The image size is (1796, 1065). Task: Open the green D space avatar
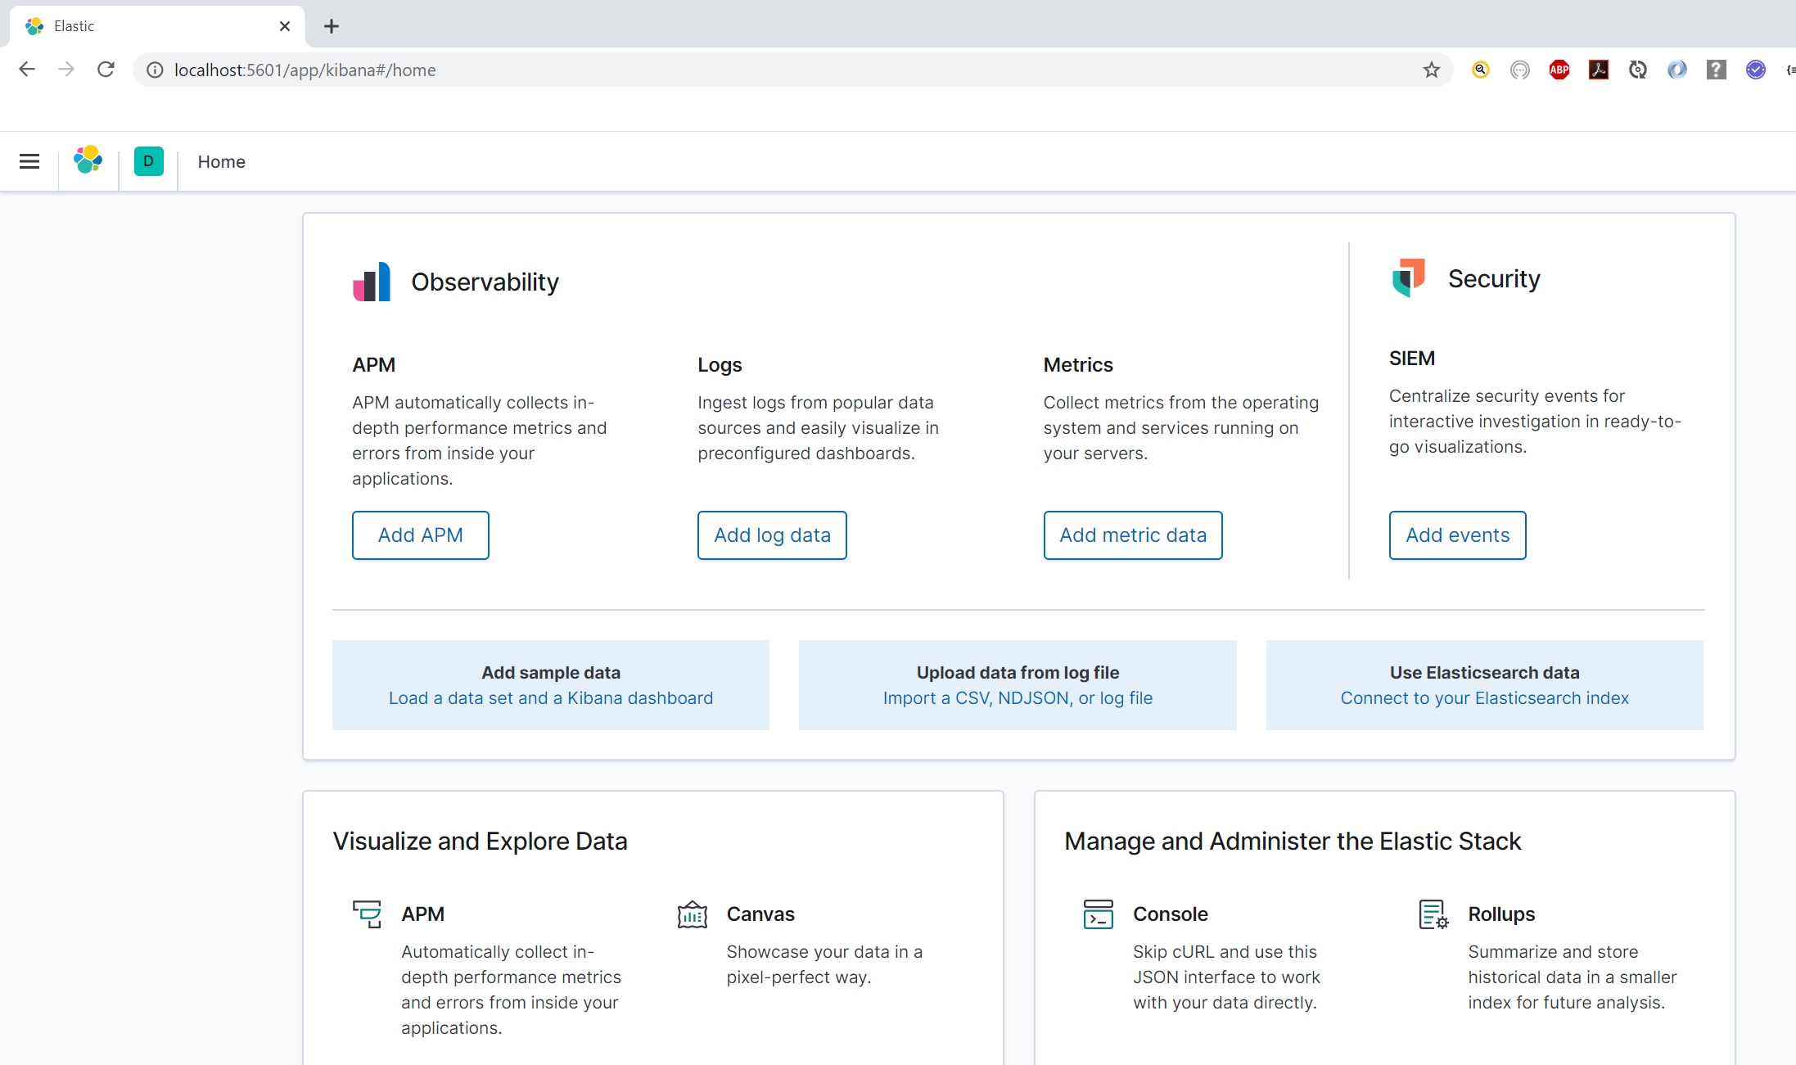pyautogui.click(x=148, y=161)
